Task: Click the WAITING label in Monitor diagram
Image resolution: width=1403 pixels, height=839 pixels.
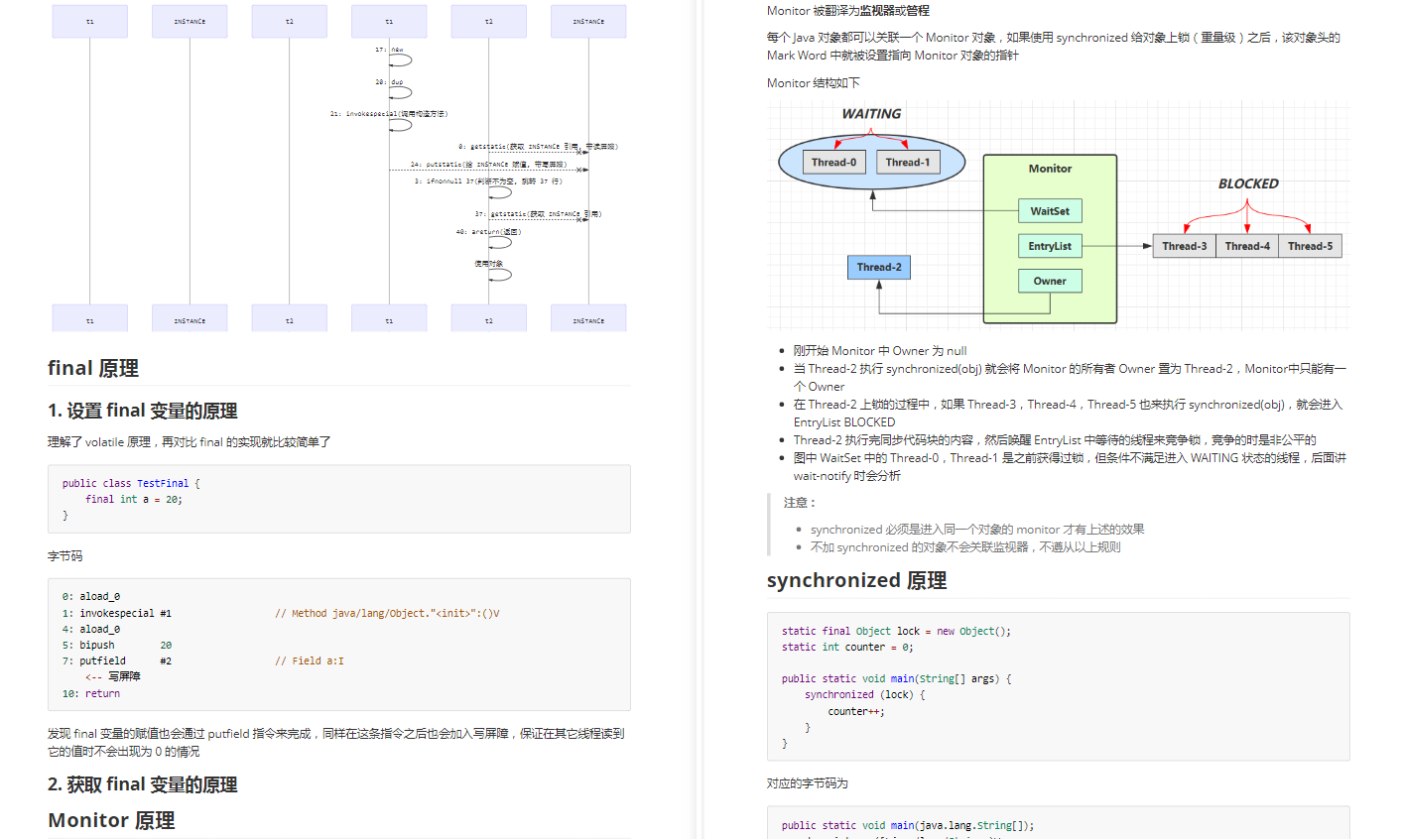Action: [871, 114]
